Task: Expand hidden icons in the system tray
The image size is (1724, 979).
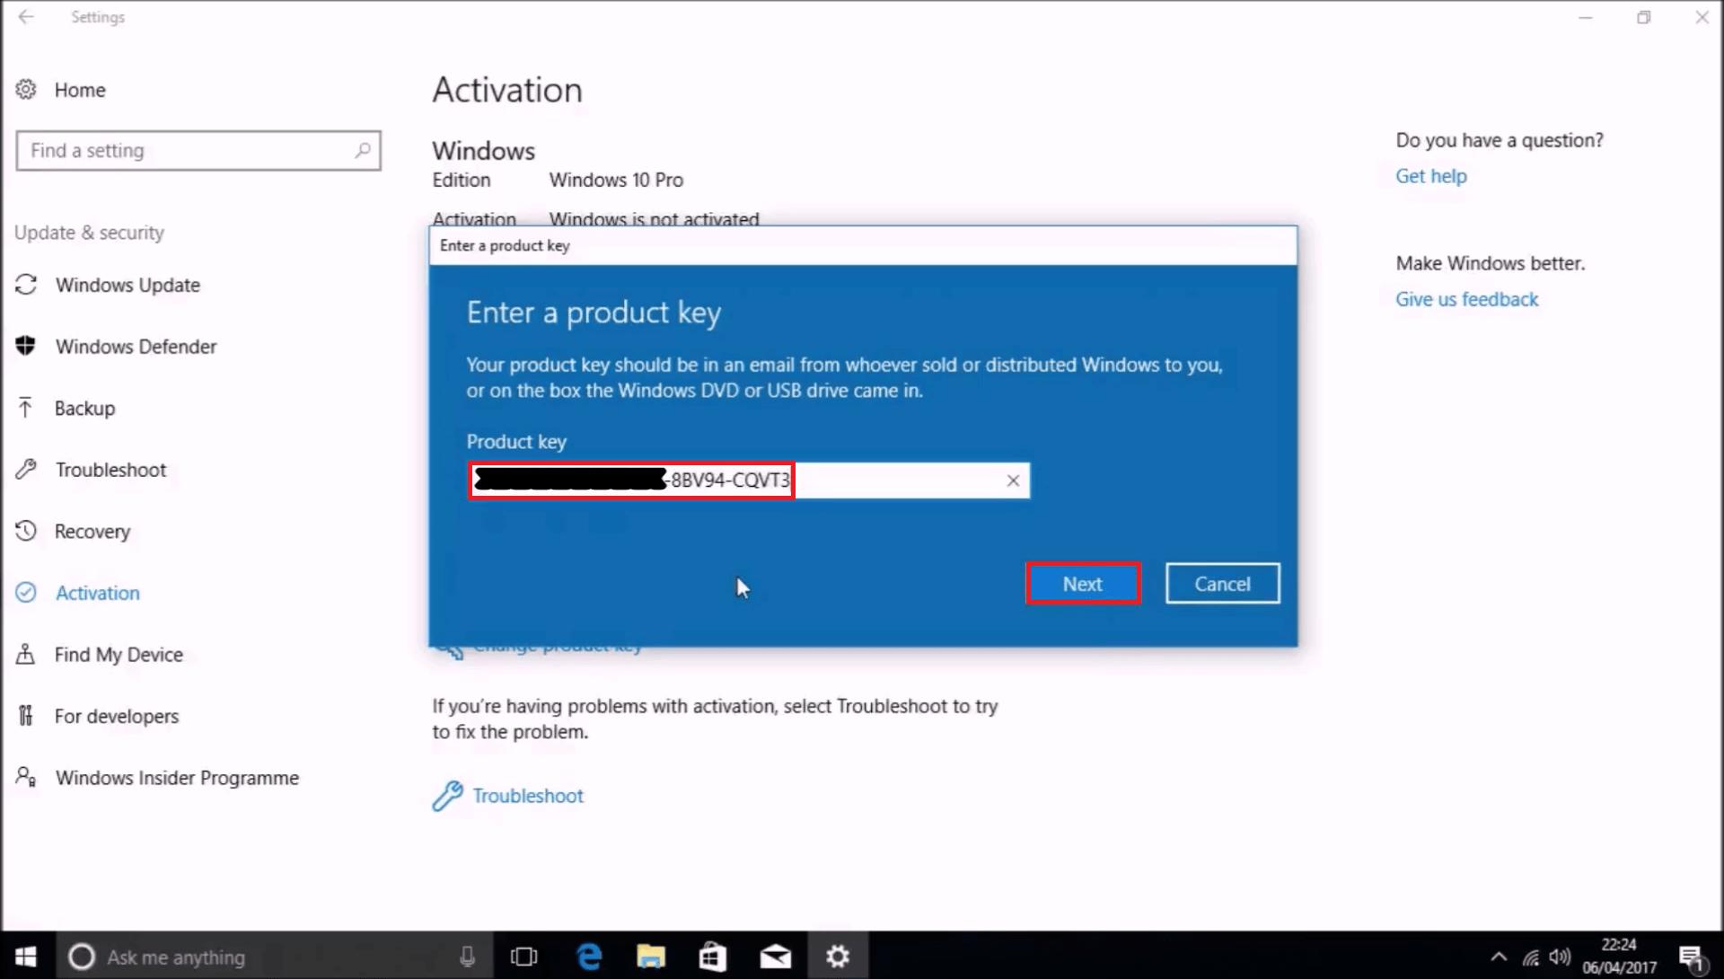Action: (1498, 956)
